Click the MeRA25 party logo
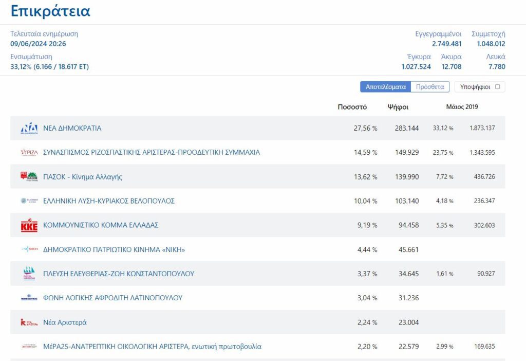Image resolution: width=526 pixels, height=361 pixels. (x=29, y=346)
